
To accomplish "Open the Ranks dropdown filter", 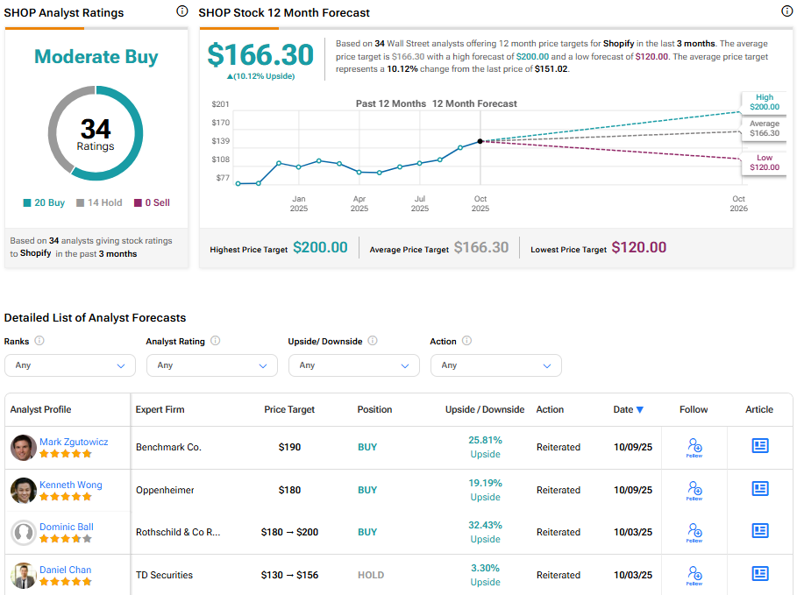I will click(x=70, y=365).
